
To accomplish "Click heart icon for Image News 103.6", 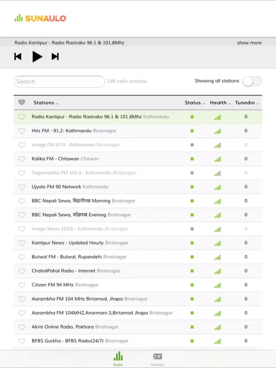I will click(22, 229).
